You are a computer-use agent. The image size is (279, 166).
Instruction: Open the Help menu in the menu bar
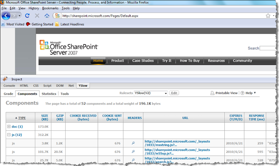76,8
